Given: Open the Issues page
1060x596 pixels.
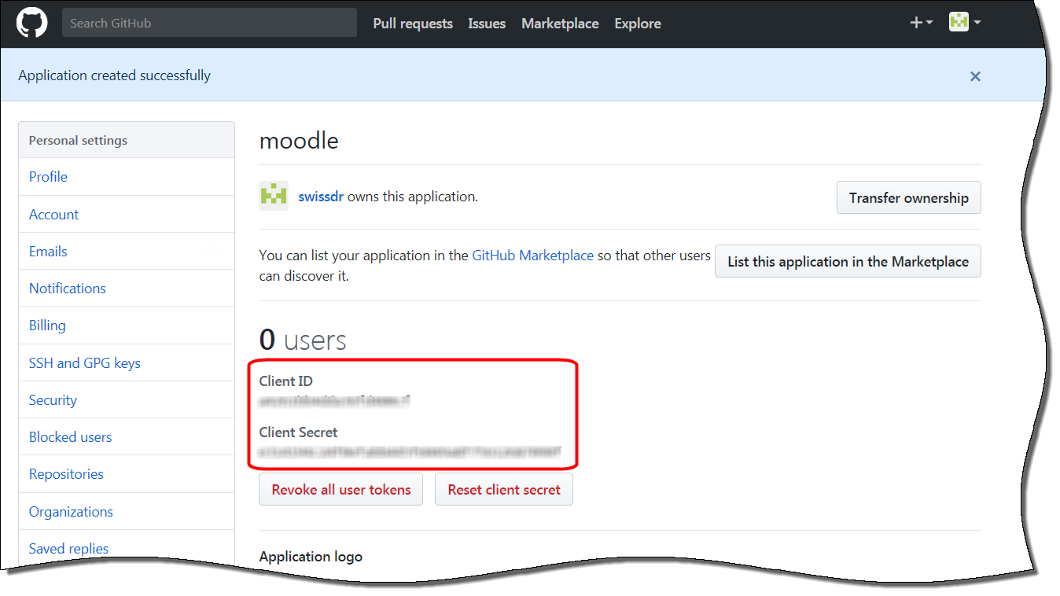Looking at the screenshot, I should 487,24.
